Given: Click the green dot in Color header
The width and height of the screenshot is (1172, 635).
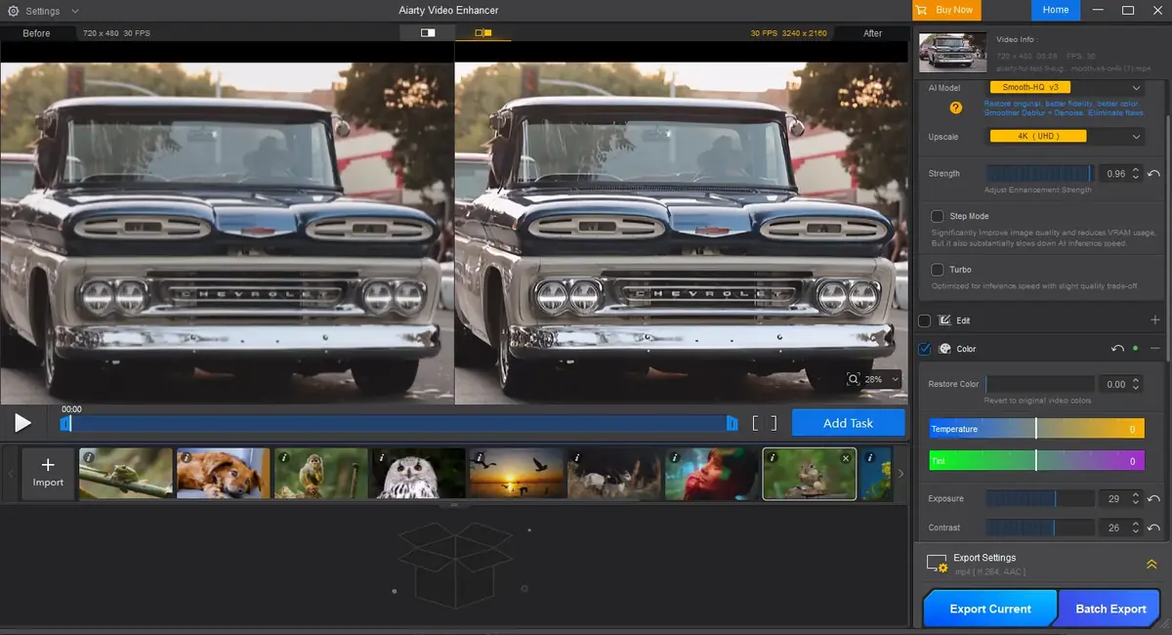Looking at the screenshot, I should pyautogui.click(x=1135, y=349).
